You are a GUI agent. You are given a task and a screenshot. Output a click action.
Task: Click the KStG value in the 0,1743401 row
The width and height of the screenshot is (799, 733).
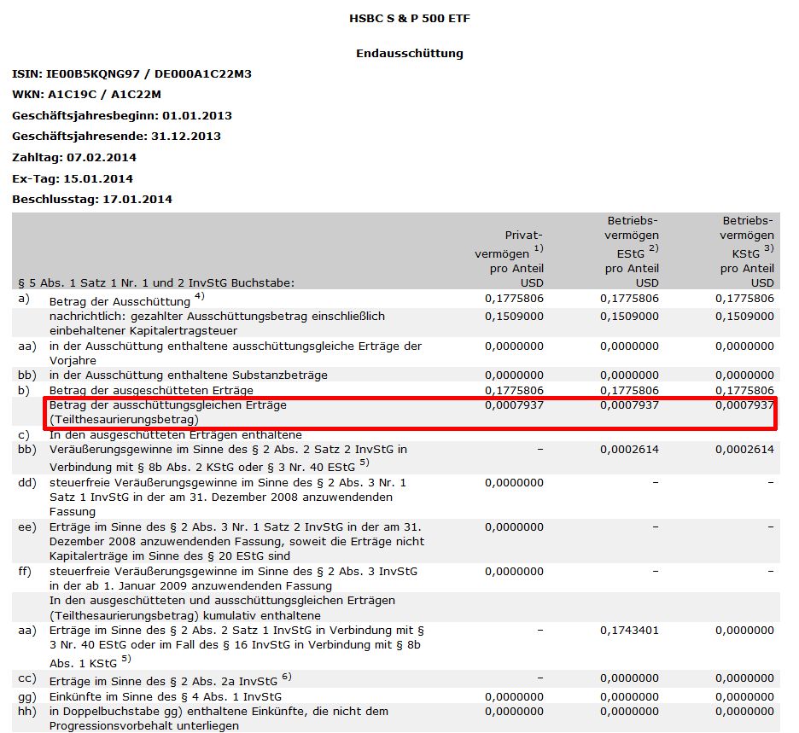point(744,631)
